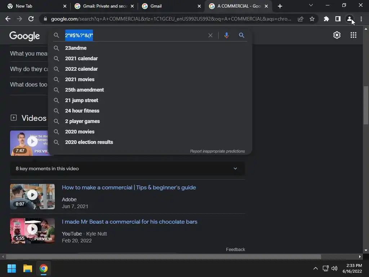
Task: Bookmark this tab with the star icon
Action: click(312, 19)
